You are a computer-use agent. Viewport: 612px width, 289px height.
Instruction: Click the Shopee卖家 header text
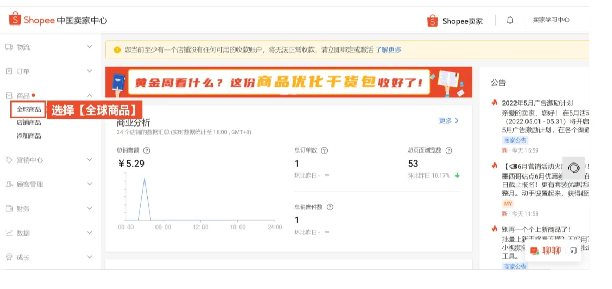462,21
